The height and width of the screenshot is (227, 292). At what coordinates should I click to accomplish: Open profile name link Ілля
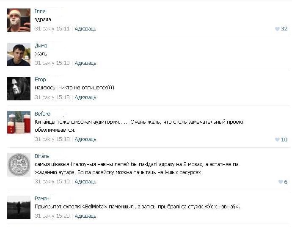pyautogui.click(x=40, y=11)
